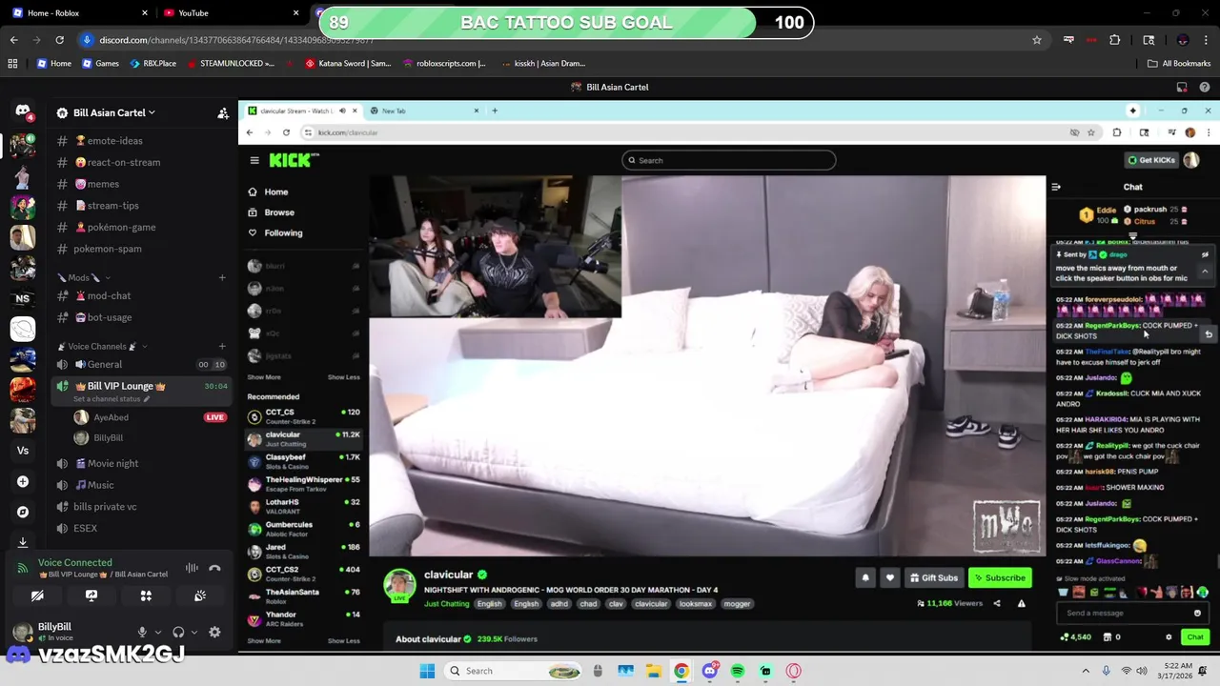Viewport: 1220px width, 686px height.
Task: Open TheHealingWhisperer recommended channel
Action: 303,484
